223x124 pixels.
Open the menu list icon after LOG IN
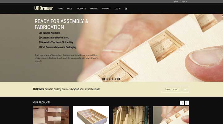[126, 9]
